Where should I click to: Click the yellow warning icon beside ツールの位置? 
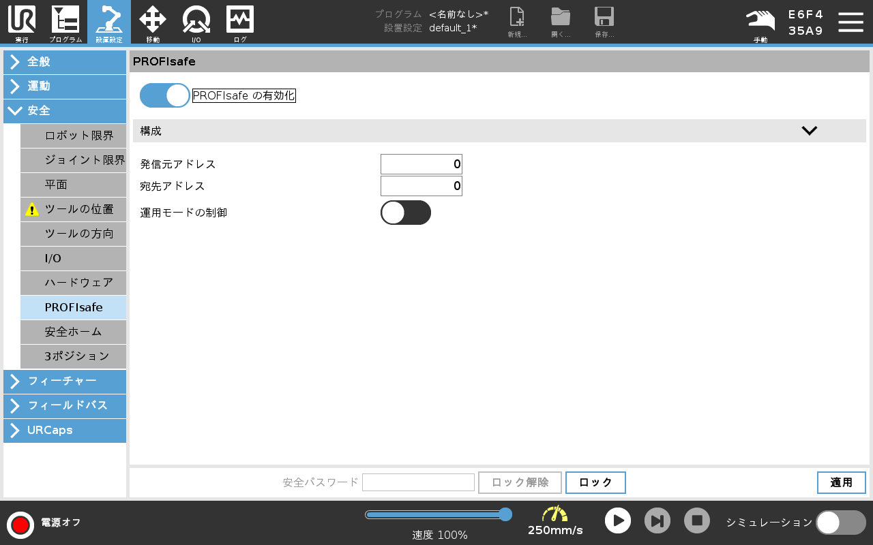point(32,209)
